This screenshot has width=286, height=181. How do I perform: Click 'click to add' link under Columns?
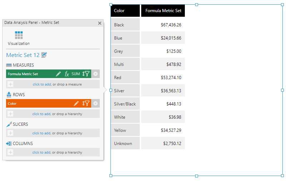click(x=41, y=152)
